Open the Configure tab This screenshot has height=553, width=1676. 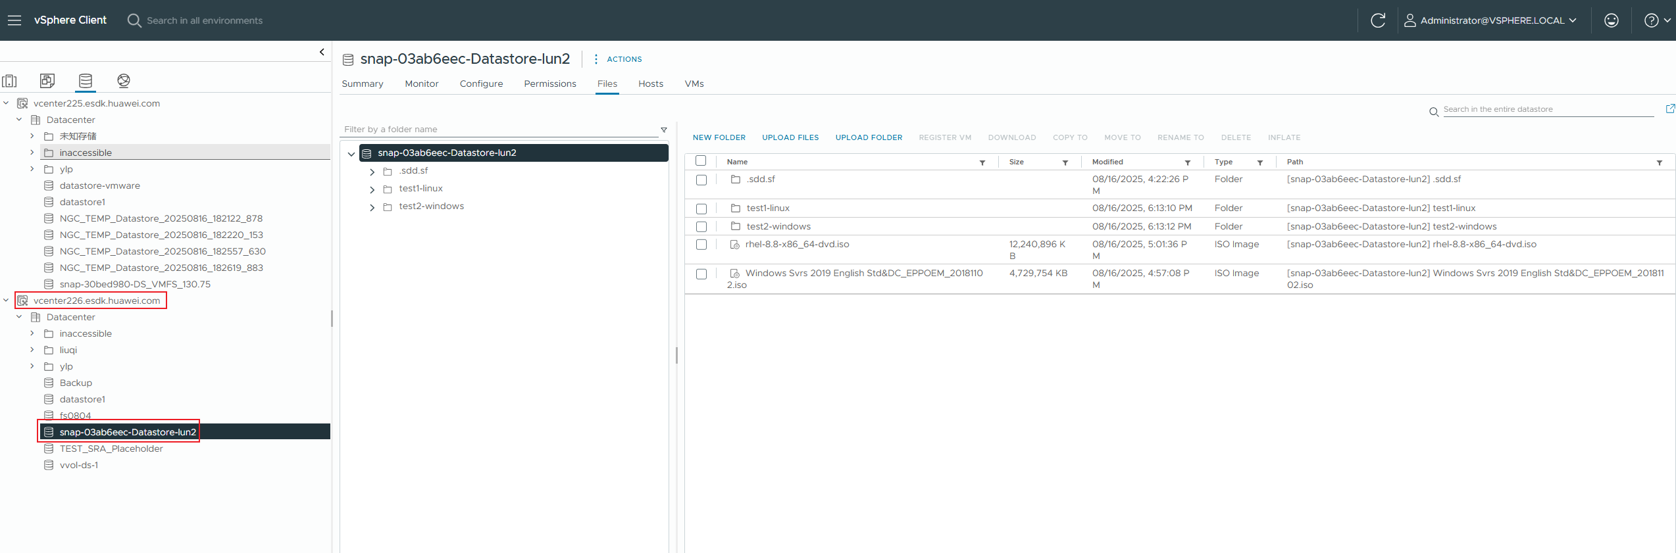(x=481, y=84)
